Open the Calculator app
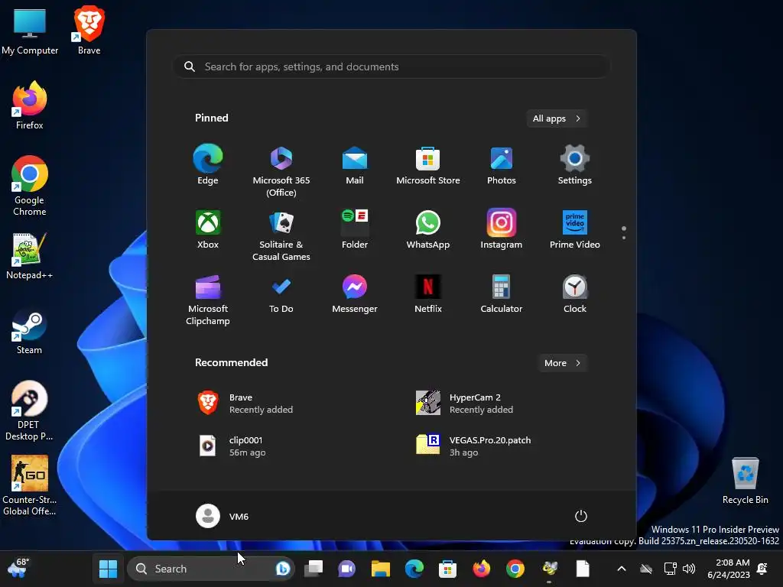The image size is (783, 587). coord(502,293)
